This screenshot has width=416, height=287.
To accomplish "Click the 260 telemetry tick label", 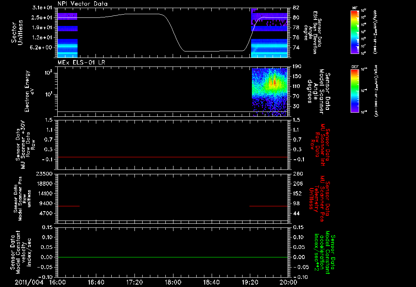I will coord(297,173).
